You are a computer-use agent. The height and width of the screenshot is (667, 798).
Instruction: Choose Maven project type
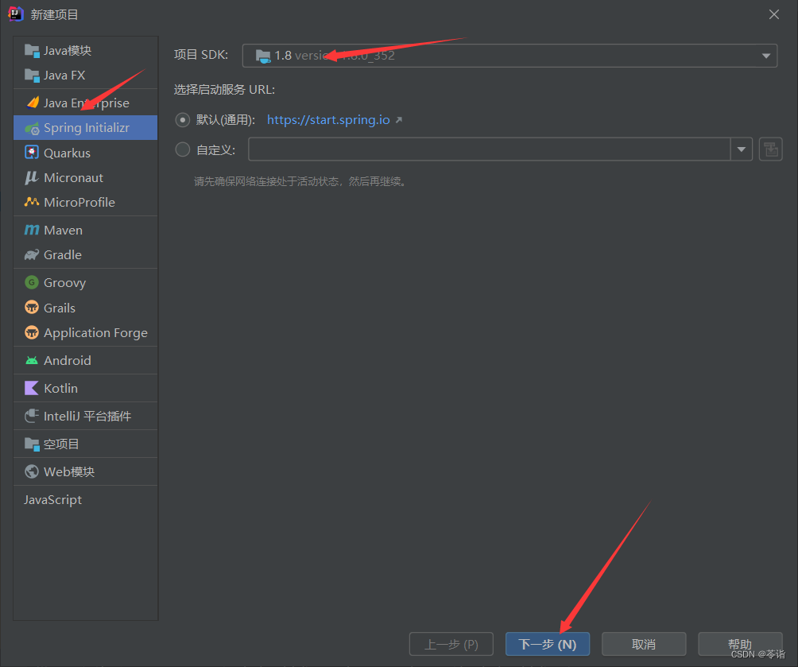pyautogui.click(x=86, y=230)
